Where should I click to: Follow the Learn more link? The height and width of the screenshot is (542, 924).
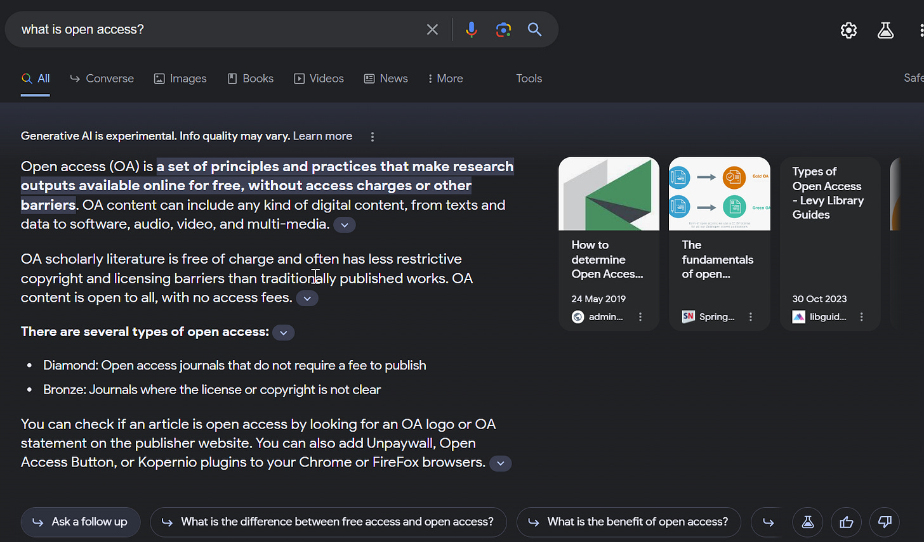(322, 136)
